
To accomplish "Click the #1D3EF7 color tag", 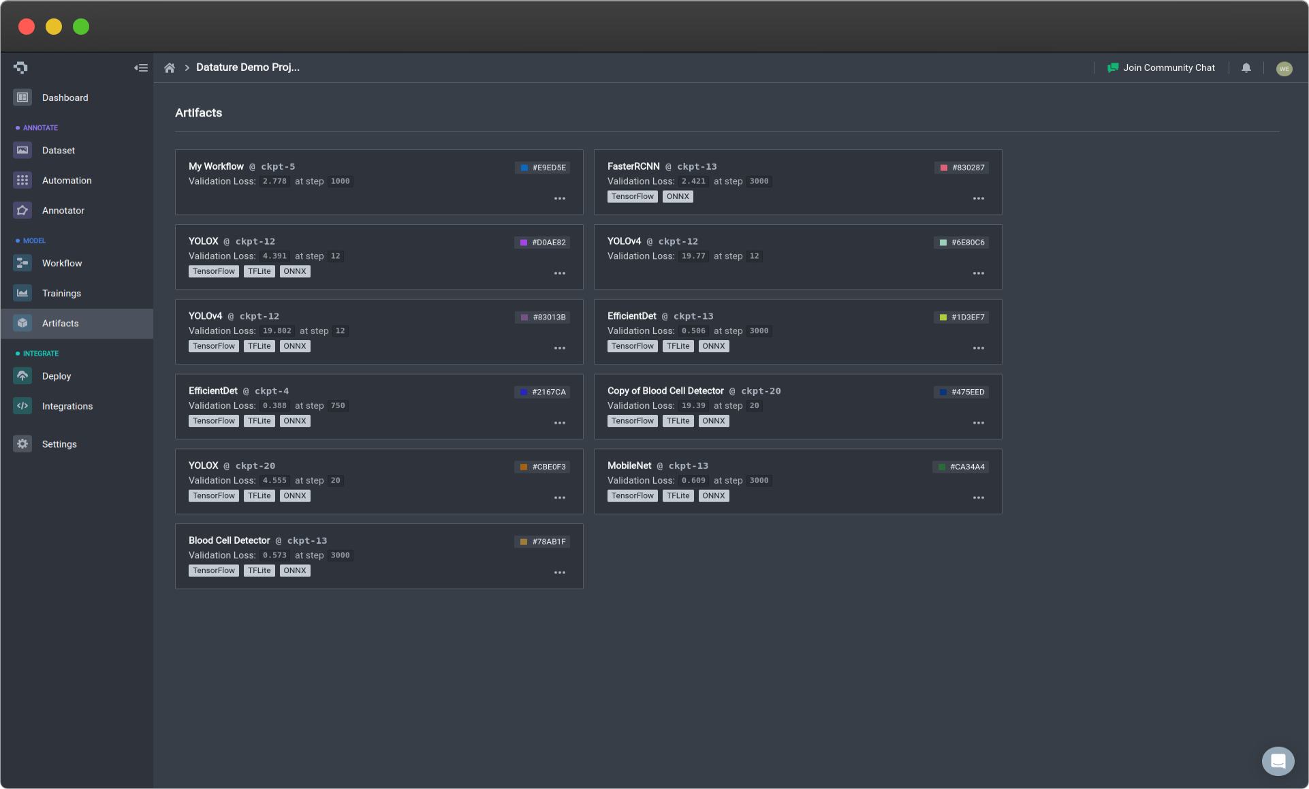I will 962,318.
